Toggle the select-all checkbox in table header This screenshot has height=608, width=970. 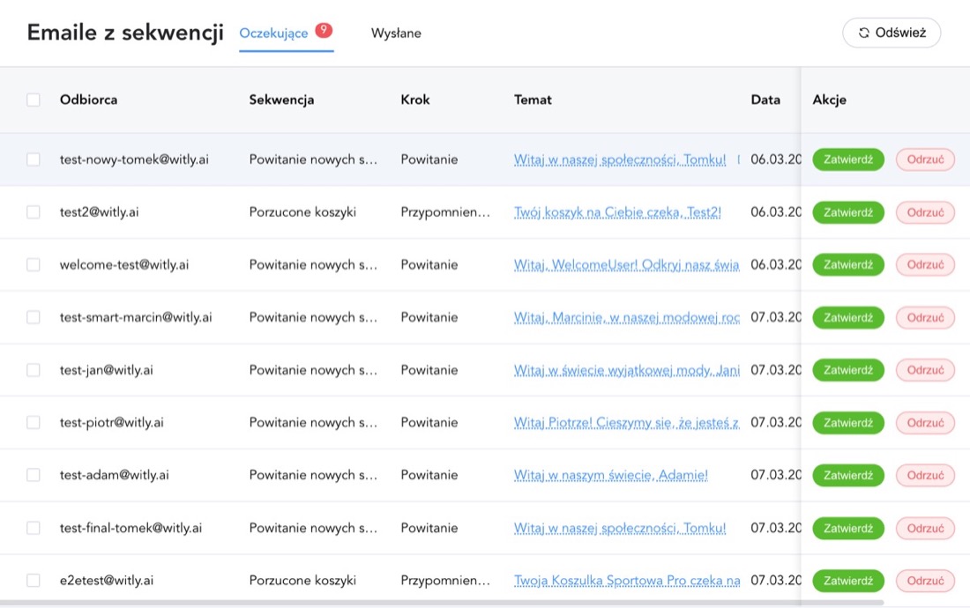click(x=34, y=100)
